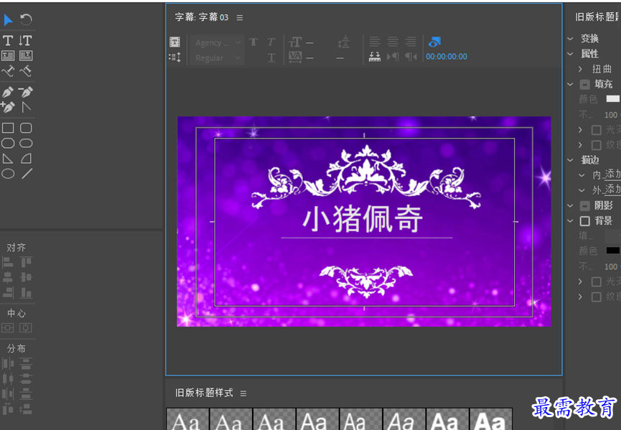Select the Rounded Corner Rectangle tool

click(26, 128)
